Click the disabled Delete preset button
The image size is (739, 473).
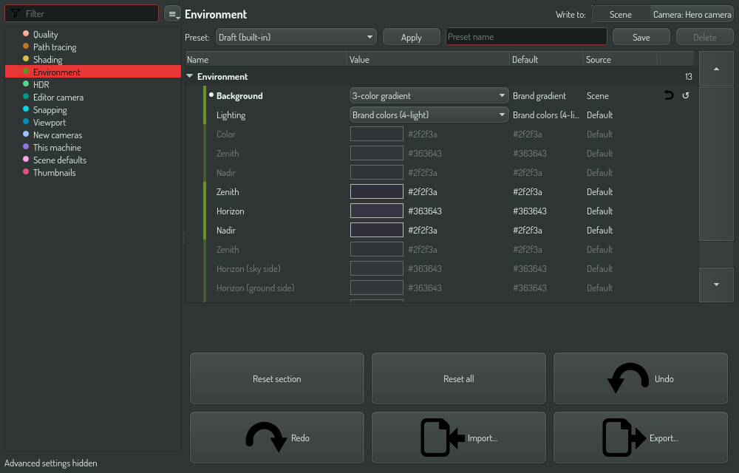pos(704,37)
